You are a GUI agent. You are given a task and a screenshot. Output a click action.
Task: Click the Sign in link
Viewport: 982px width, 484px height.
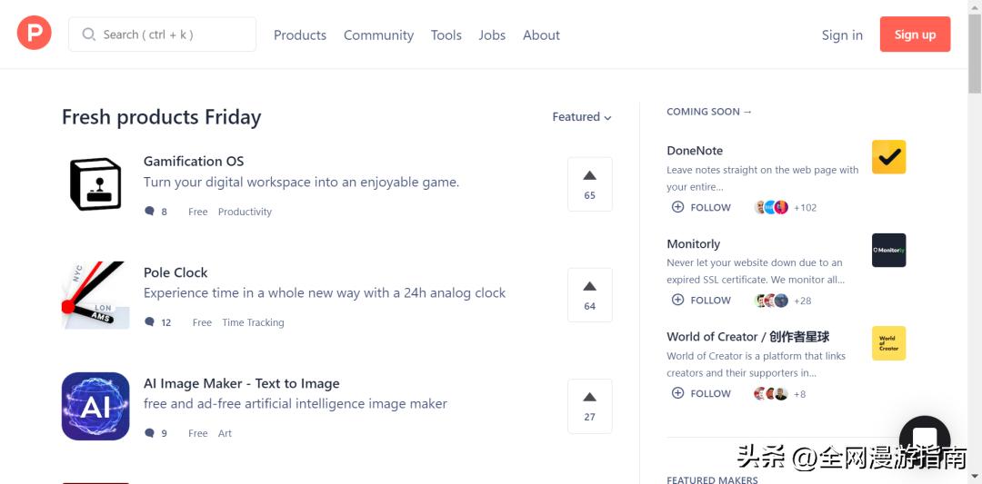click(842, 35)
